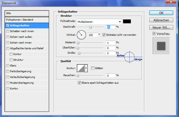Click the Deckkraft slider handle
The height and width of the screenshot is (117, 179).
click(91, 27)
